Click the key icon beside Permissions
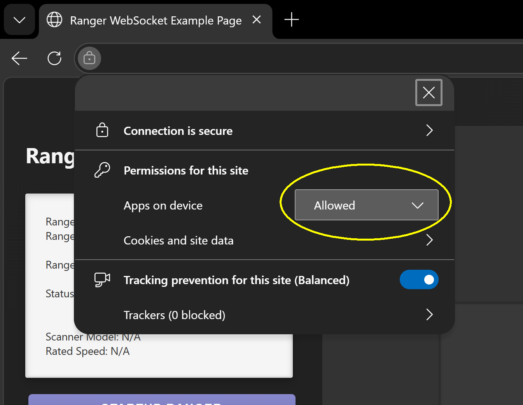Screen dimensions: 523x405 [102, 170]
